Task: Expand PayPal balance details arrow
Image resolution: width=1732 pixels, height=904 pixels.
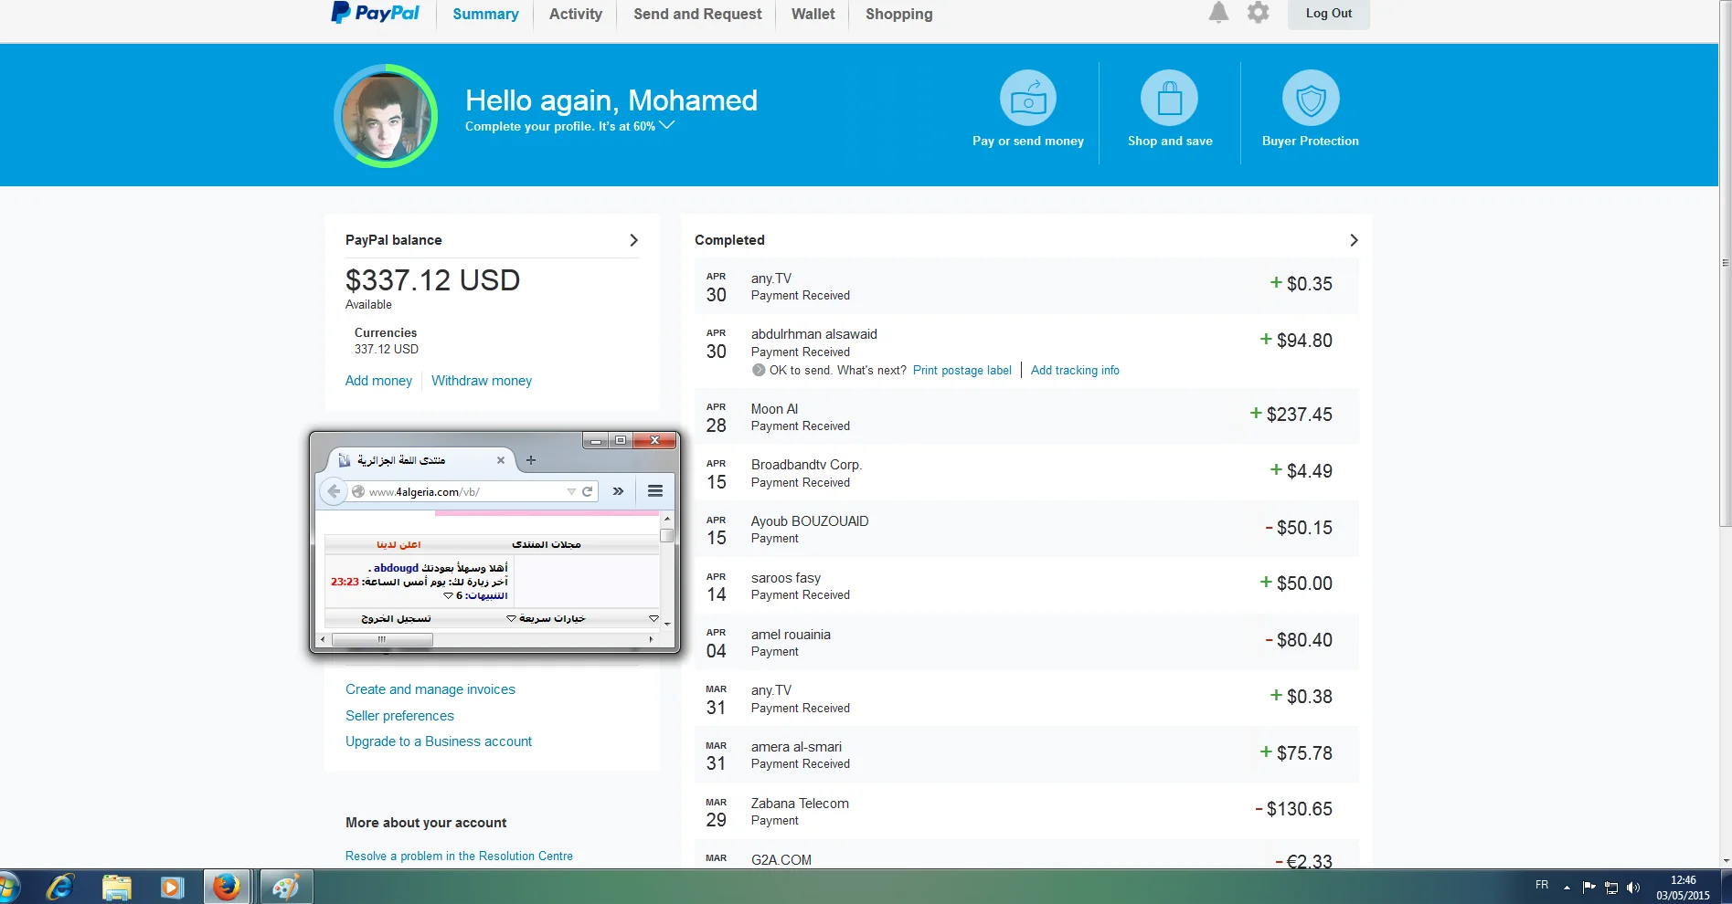Action: (x=633, y=240)
